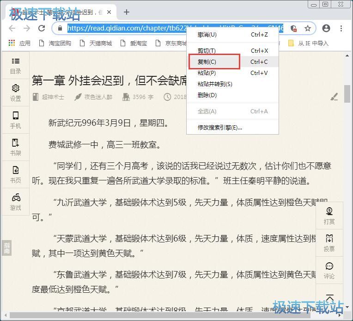
Task: Click the 指南 guide tab on left edge
Action: point(7,248)
